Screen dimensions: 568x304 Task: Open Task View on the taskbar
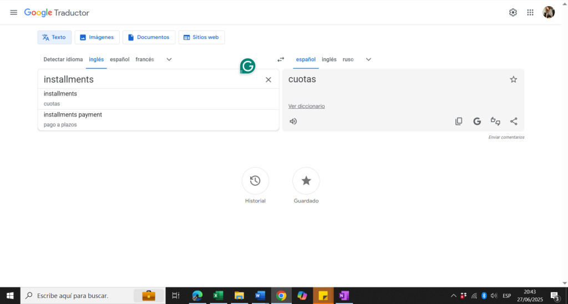176,296
